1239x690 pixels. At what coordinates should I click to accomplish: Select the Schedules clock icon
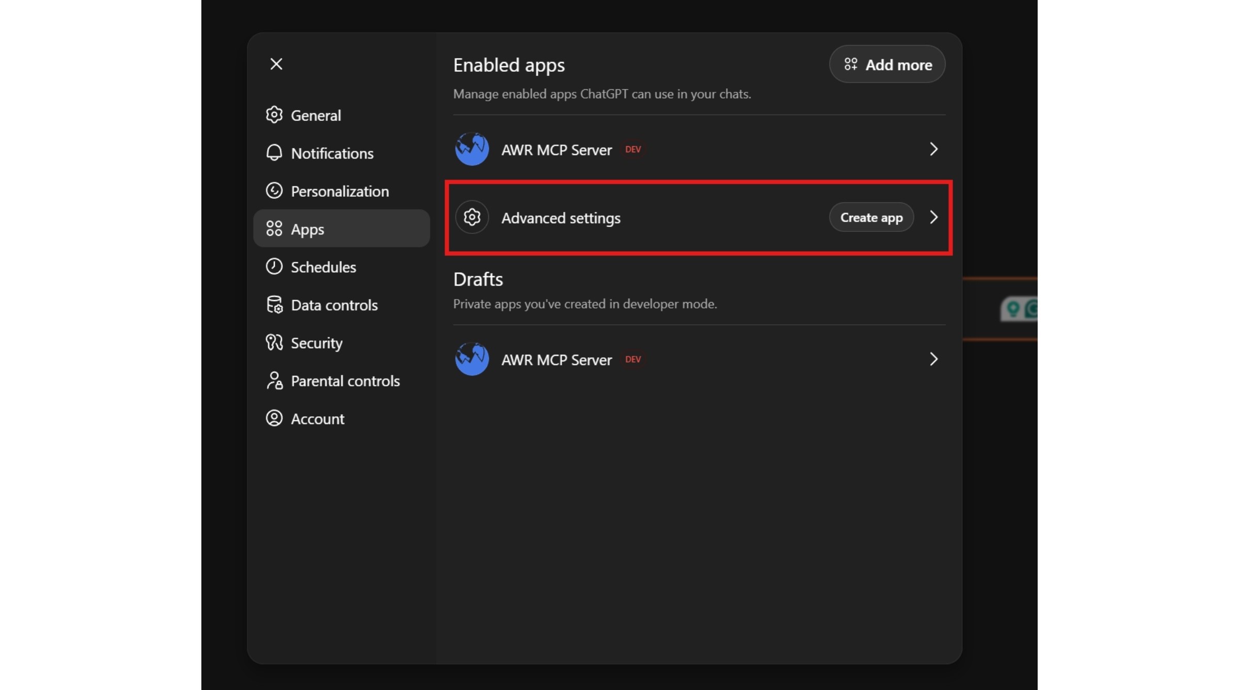(x=274, y=266)
